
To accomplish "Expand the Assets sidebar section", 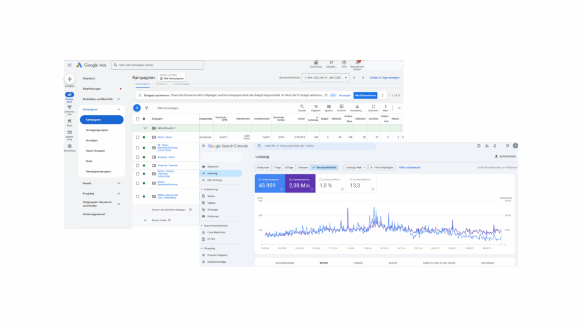I will (x=119, y=183).
